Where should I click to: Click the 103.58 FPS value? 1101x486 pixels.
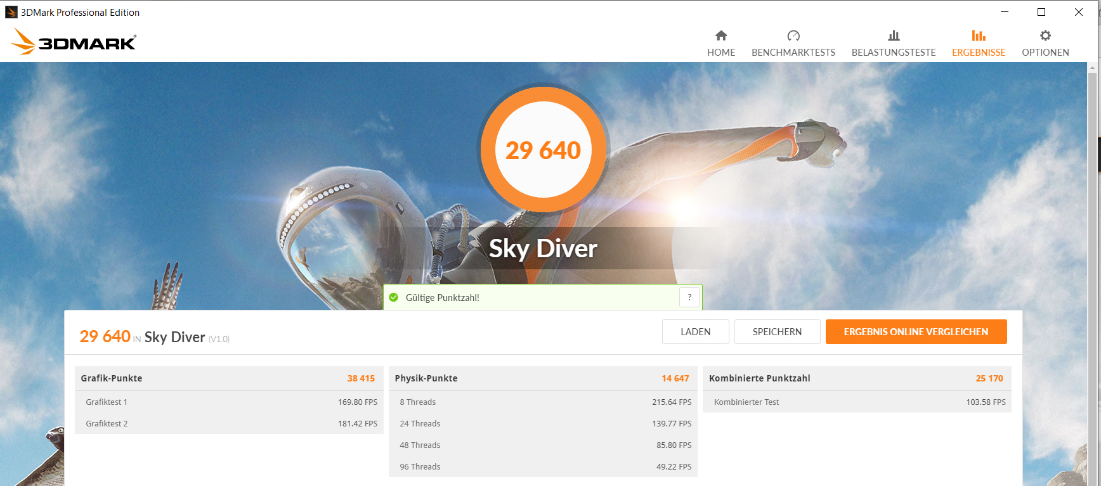[986, 402]
